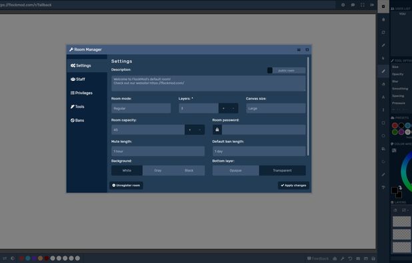Click the settings gear in the header
Screen dimensions: 412x263
343,5
